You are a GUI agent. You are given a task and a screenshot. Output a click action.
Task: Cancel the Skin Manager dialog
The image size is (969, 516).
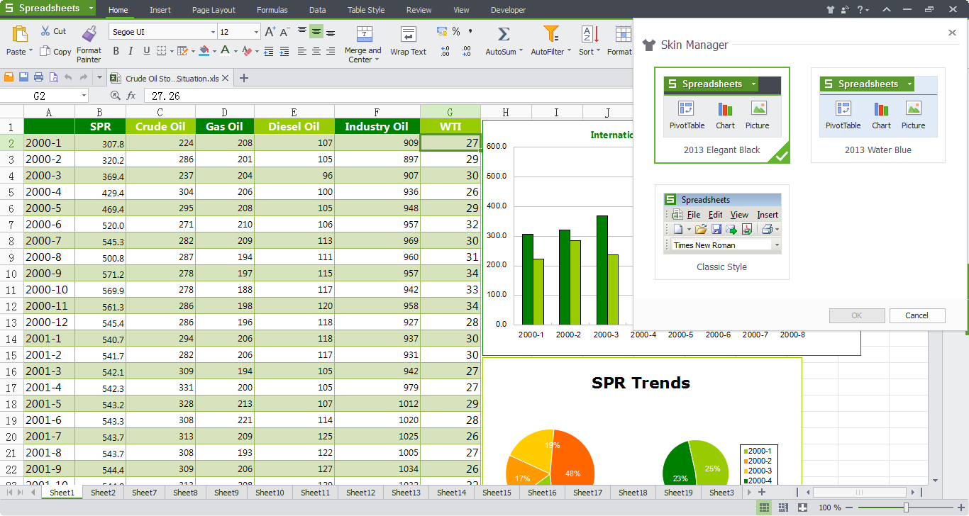click(x=917, y=315)
